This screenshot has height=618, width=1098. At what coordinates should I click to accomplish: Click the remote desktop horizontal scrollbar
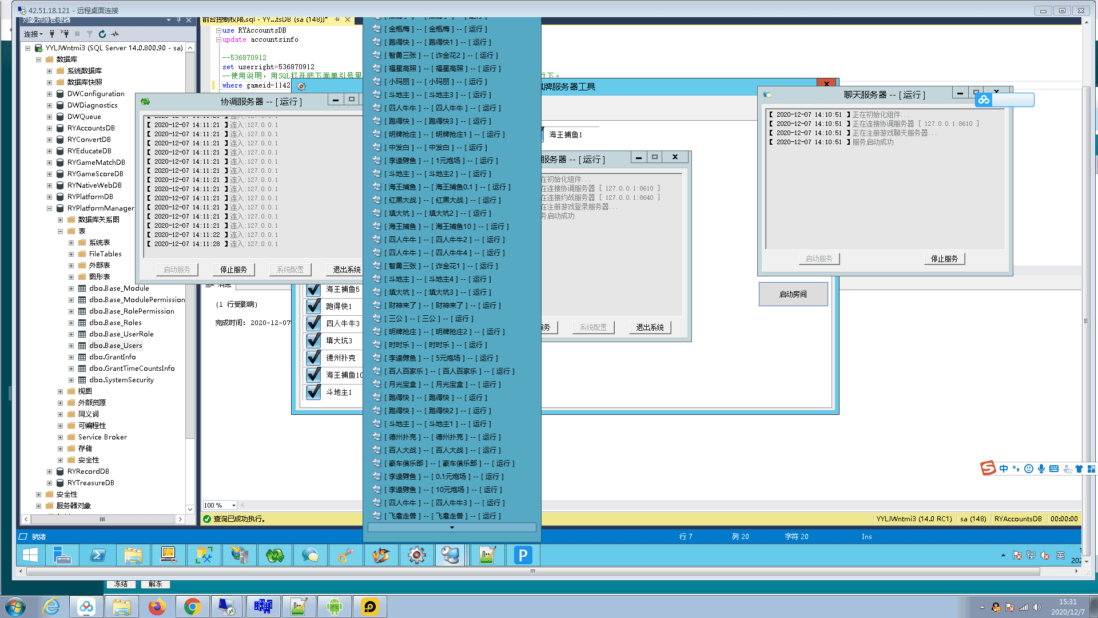point(532,571)
